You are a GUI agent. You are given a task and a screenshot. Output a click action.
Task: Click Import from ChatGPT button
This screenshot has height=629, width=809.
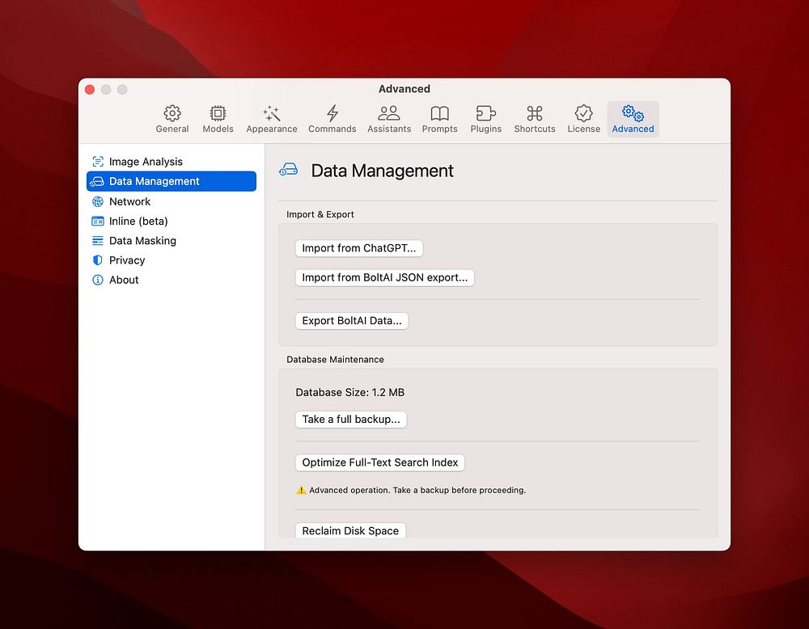359,248
